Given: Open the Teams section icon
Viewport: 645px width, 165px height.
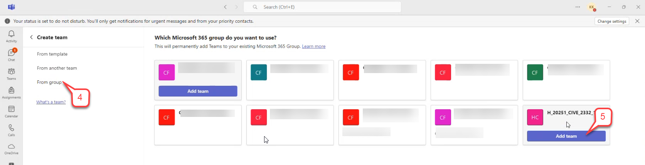Looking at the screenshot, I should (11, 74).
